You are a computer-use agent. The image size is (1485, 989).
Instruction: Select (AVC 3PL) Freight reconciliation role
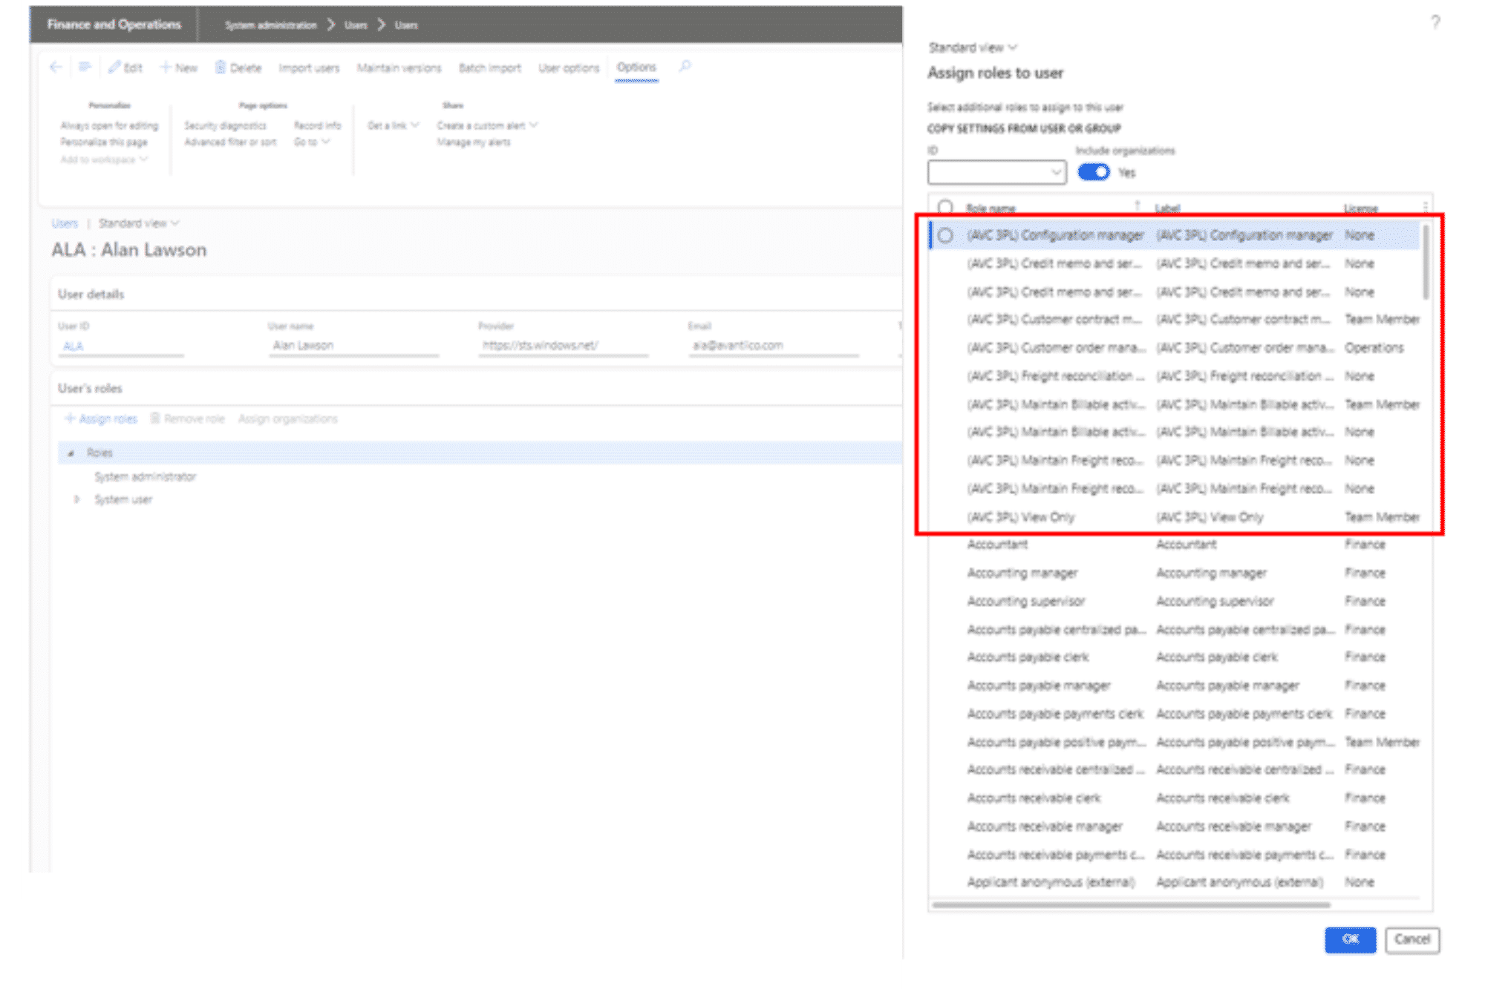(x=1175, y=376)
